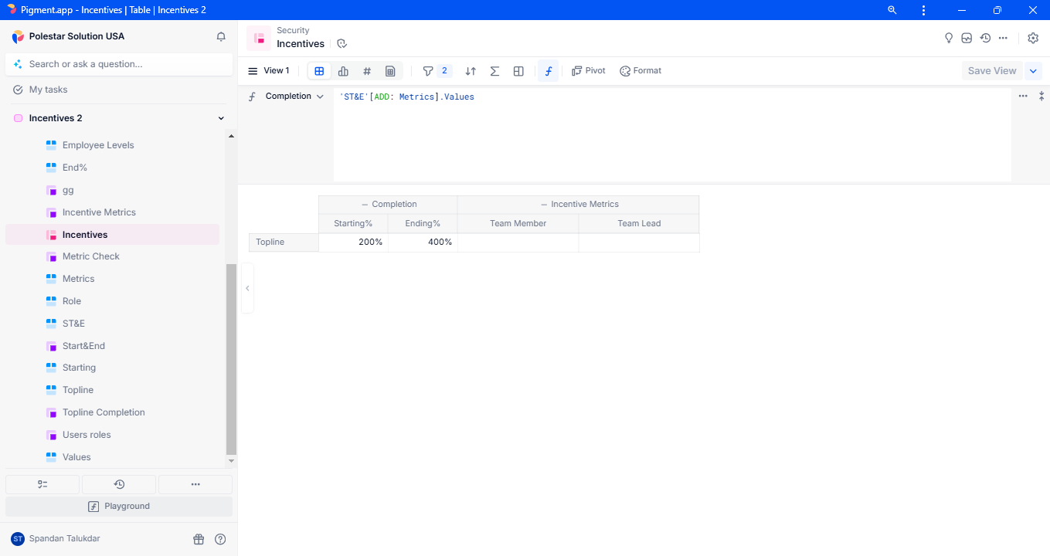
Task: Open the settings gear icon
Action: (x=1033, y=38)
